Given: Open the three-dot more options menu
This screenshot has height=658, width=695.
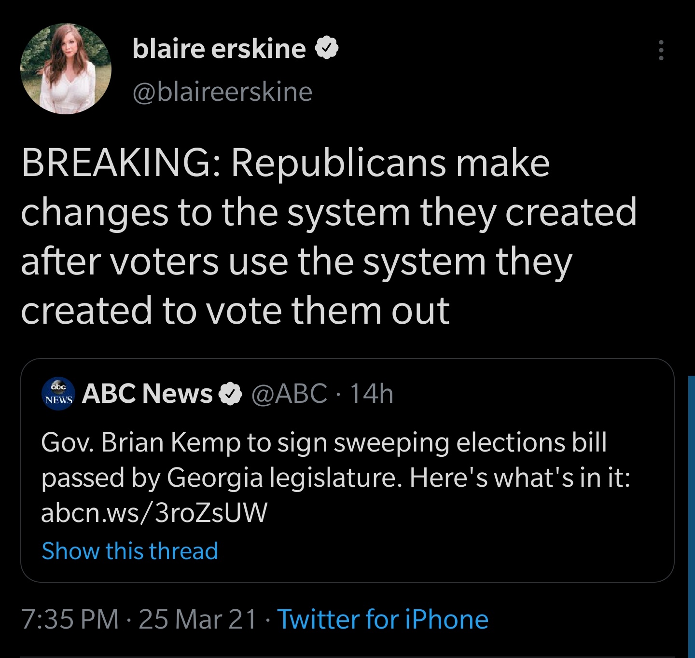Looking at the screenshot, I should coord(661,50).
